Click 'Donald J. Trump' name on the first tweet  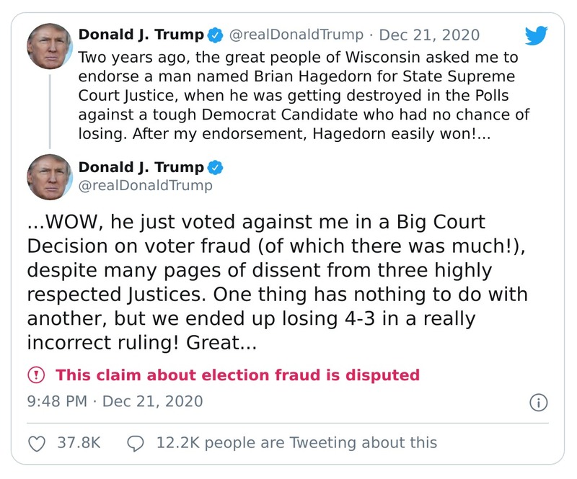pos(139,33)
